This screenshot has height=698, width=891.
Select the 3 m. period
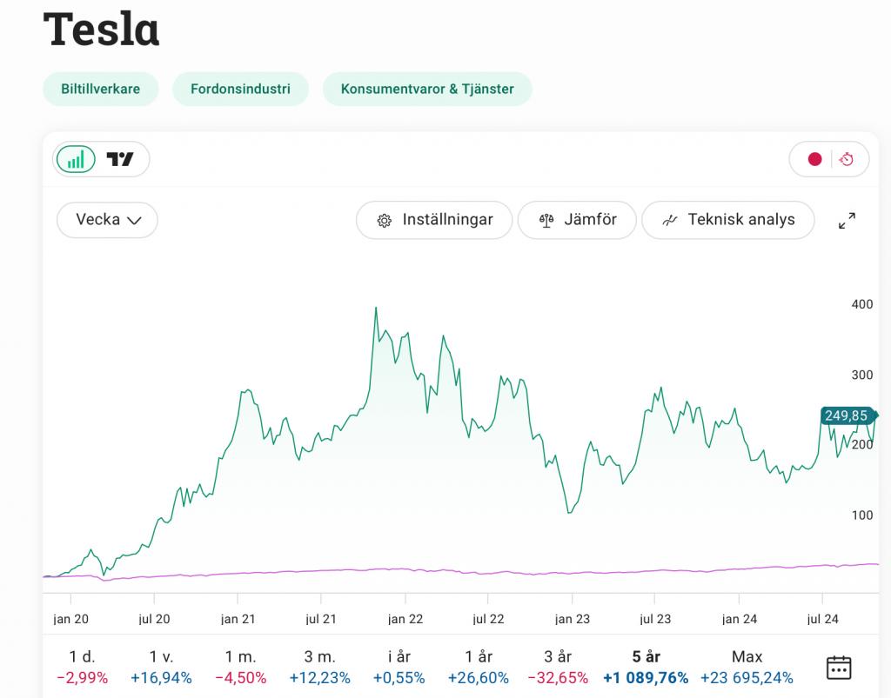[319, 667]
